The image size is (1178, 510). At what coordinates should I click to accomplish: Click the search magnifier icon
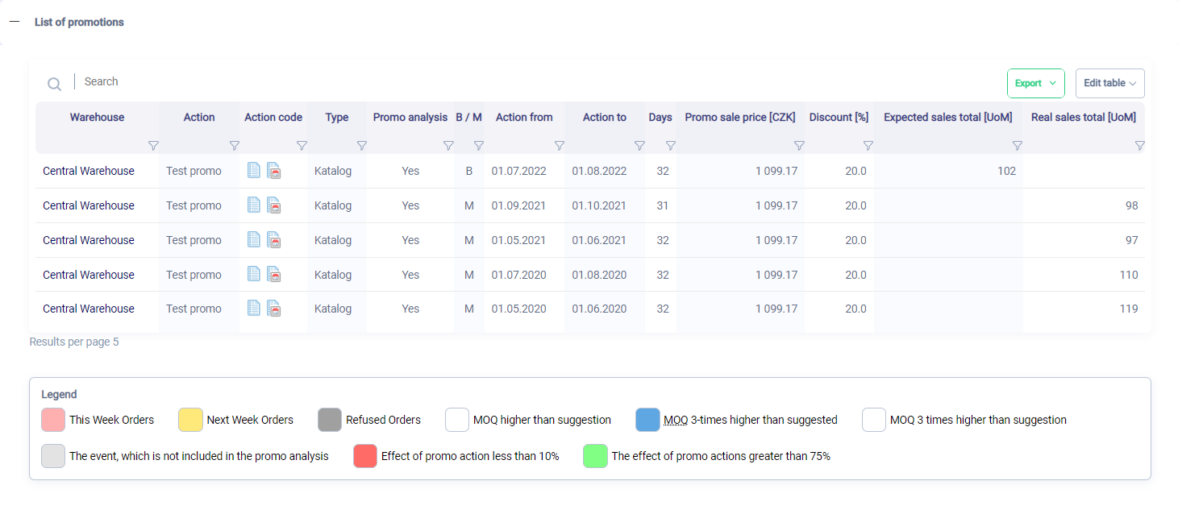[54, 84]
